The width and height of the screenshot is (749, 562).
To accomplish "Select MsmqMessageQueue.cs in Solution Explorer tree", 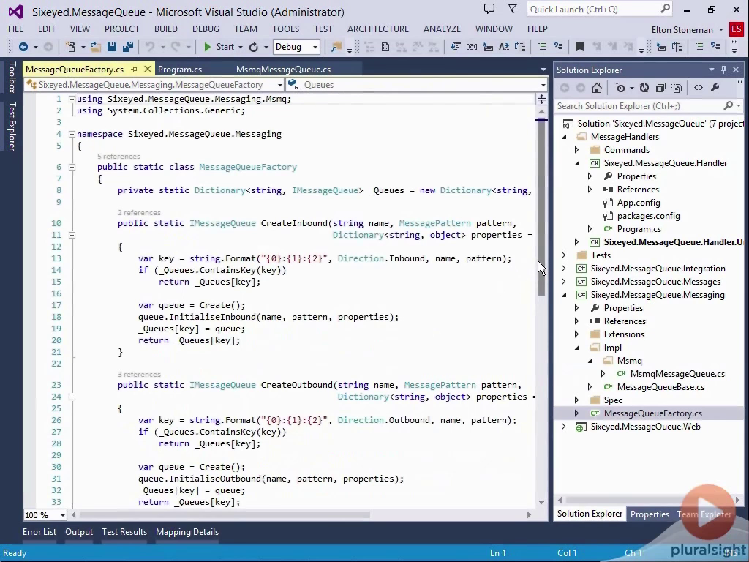I will 677,374.
